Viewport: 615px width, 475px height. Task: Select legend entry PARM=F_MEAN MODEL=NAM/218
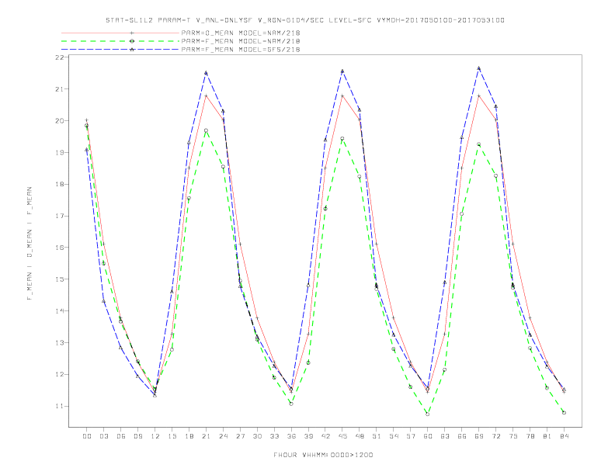(241, 41)
